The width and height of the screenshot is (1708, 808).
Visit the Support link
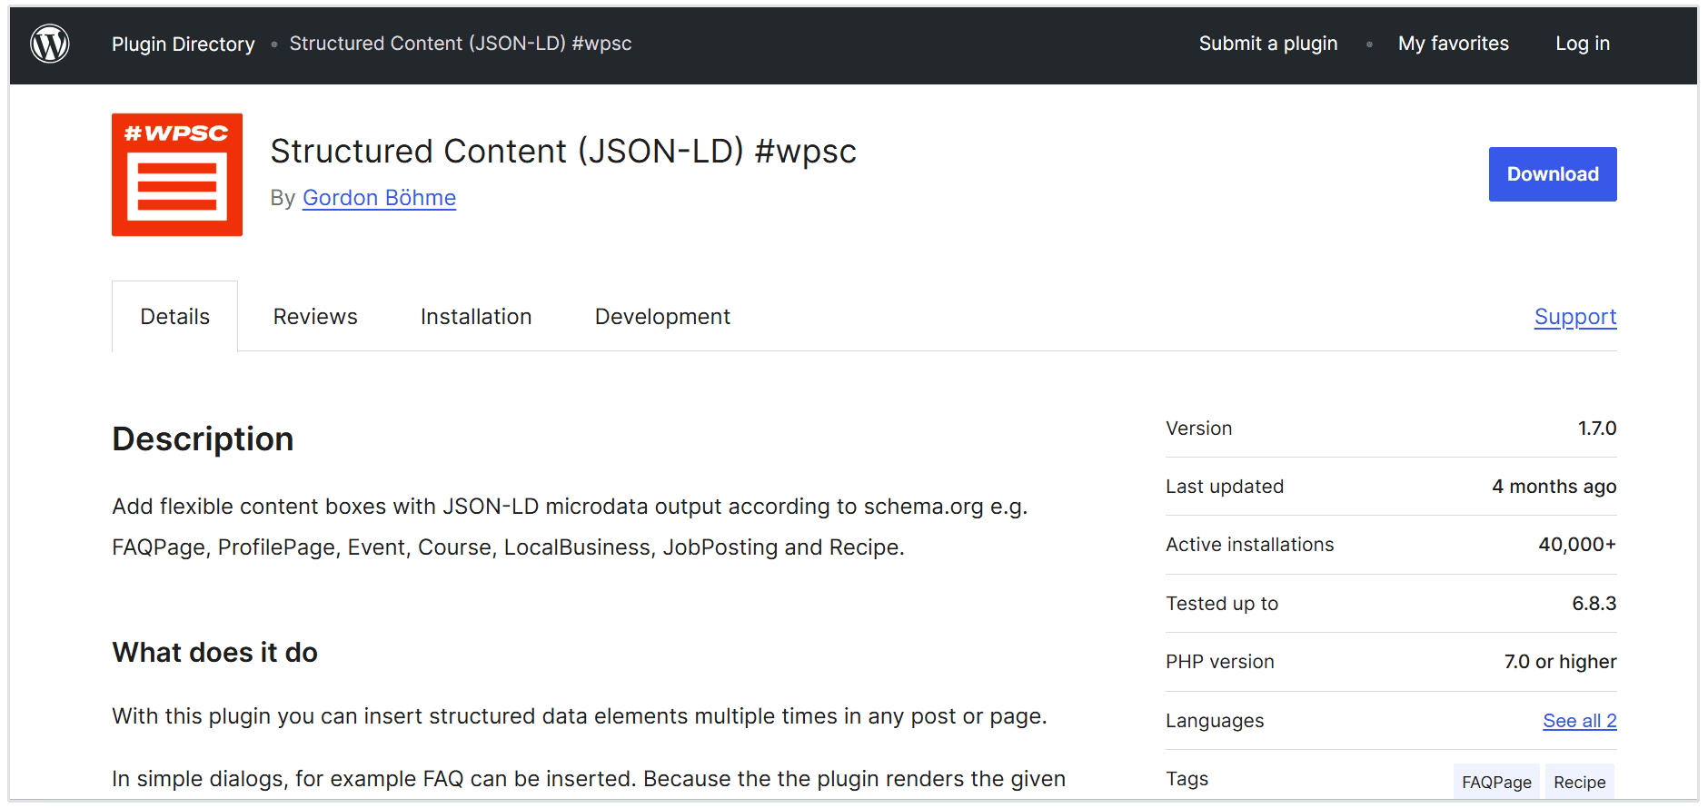point(1575,317)
